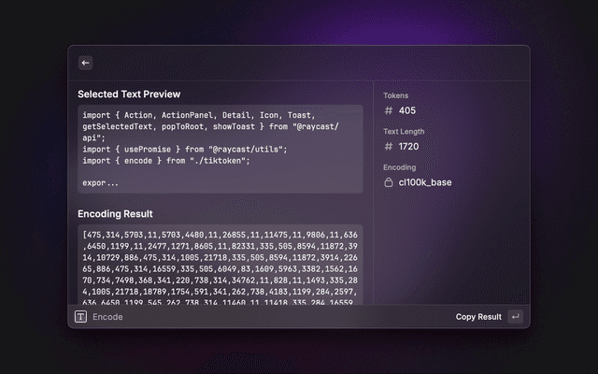Select the 1720 text length value
This screenshot has height=374, width=598.
(409, 147)
